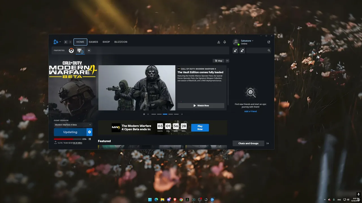This screenshot has width=362, height=203.
Task: Open the Windows Start menu
Action: 150,200
